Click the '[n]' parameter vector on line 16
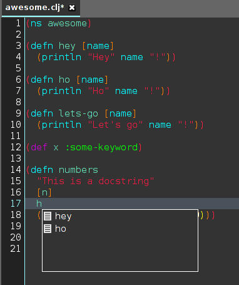Screen dimensions: 239x285 click(44, 192)
